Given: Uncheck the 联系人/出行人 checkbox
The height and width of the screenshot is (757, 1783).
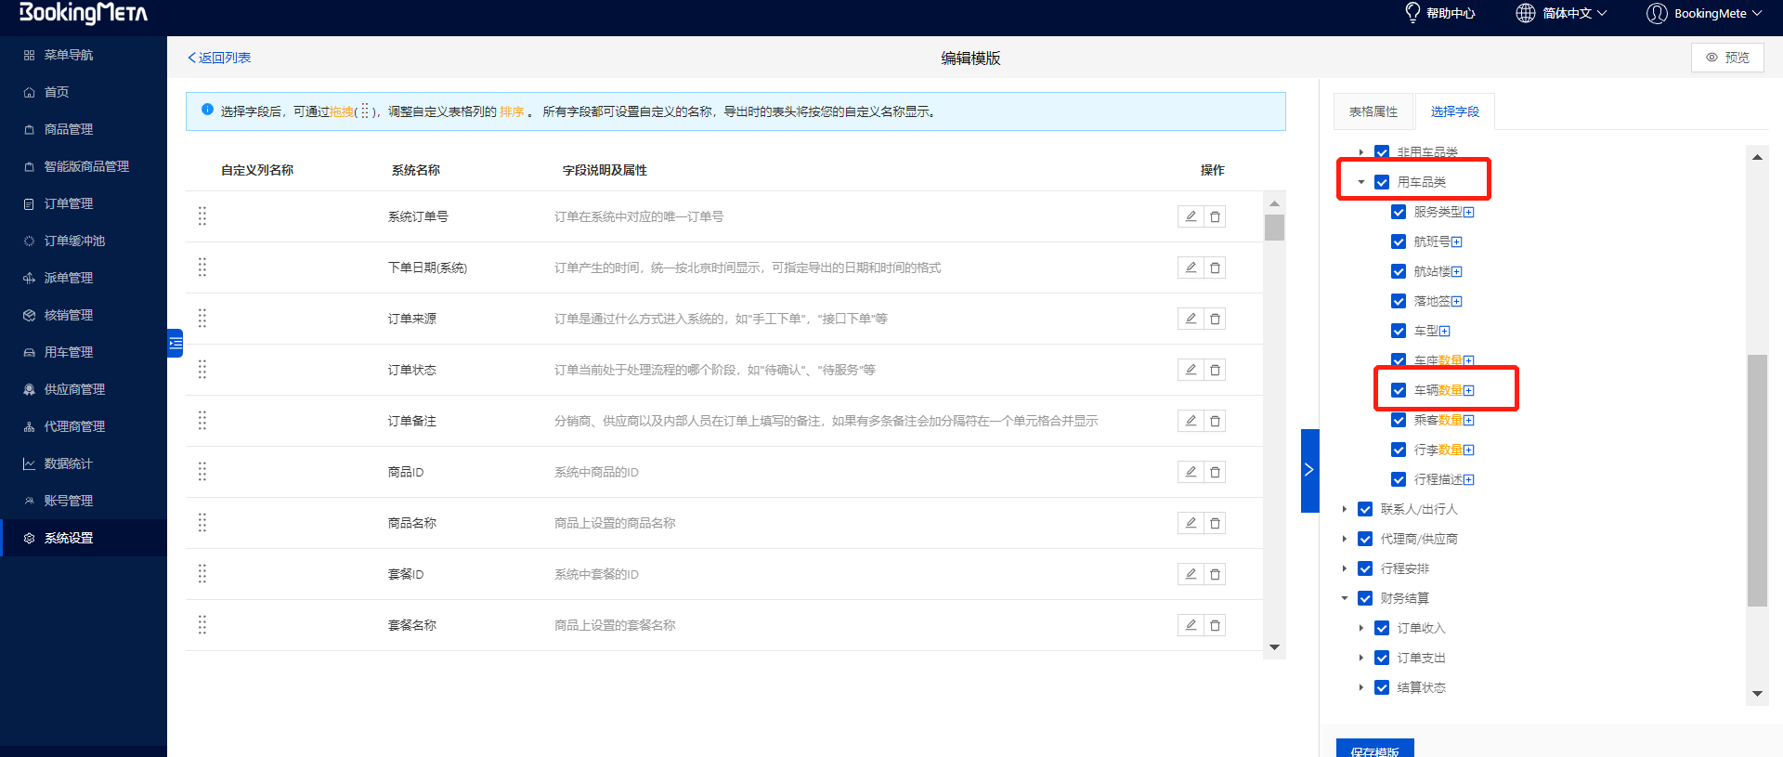Looking at the screenshot, I should 1365,509.
